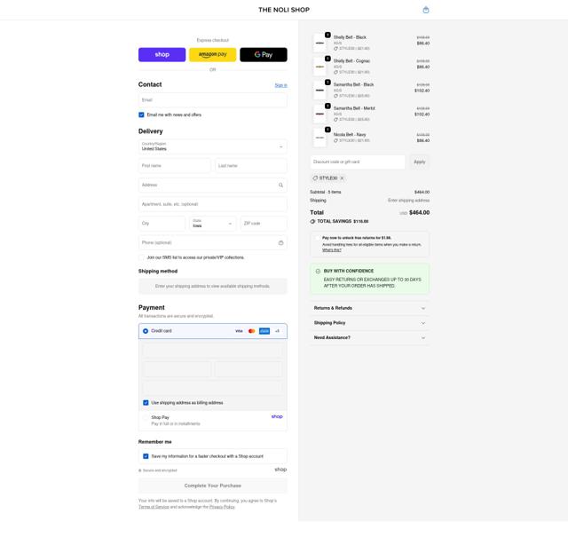Open the Country/Region dropdown
568x545 pixels.
pyautogui.click(x=212, y=146)
